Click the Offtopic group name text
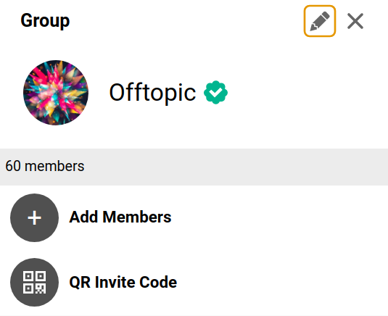 [x=153, y=93]
